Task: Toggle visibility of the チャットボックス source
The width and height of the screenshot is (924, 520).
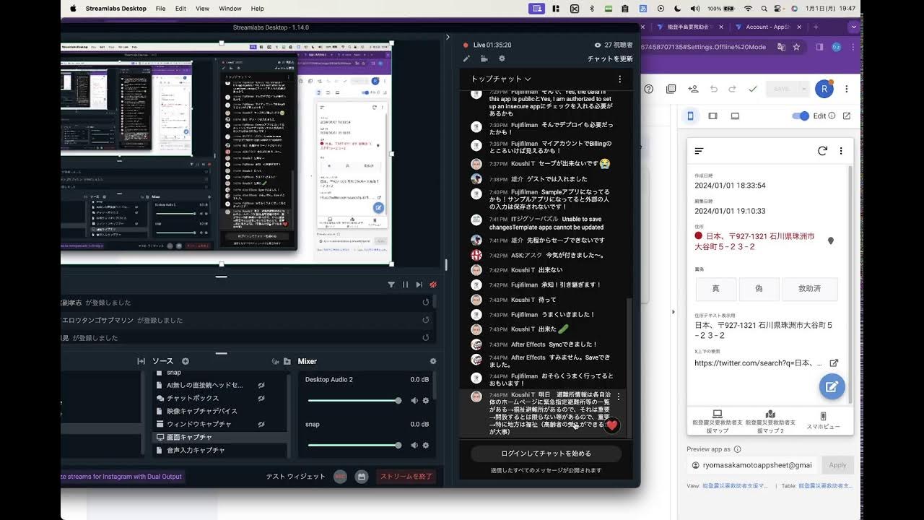Action: pos(261,398)
